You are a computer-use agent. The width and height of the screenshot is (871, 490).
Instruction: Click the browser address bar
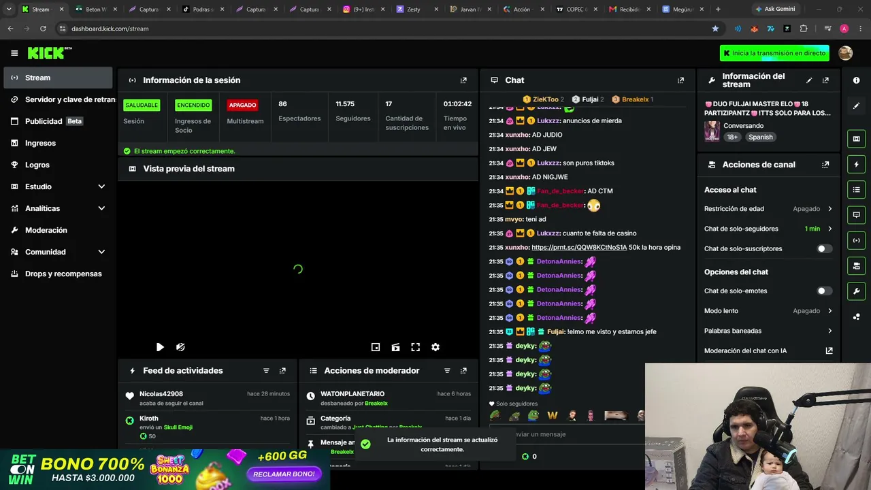[381, 29]
